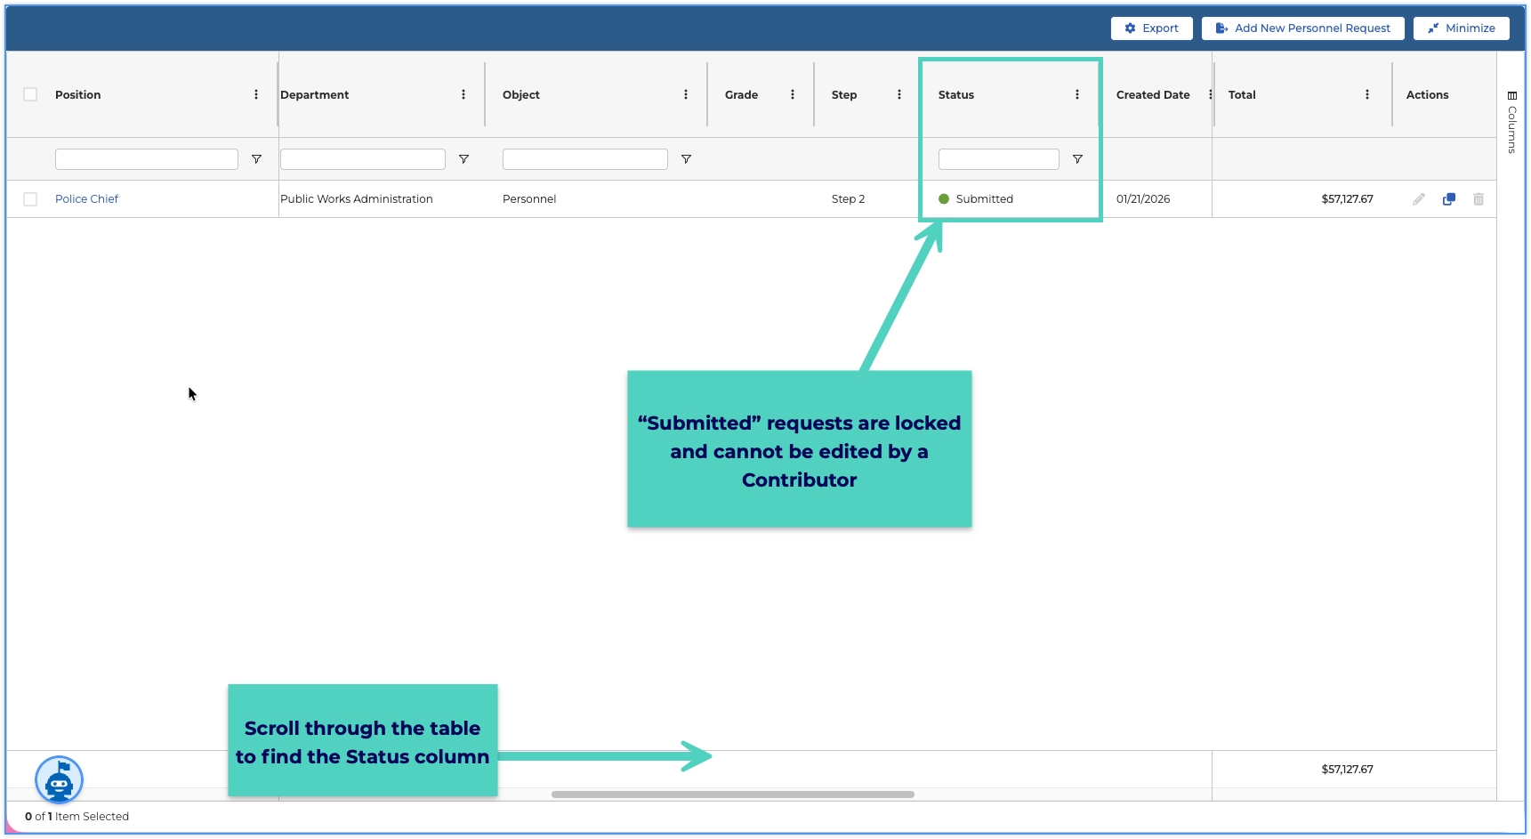Focus the Status filter text box
Screen dimensions: 1531x839
999,159
